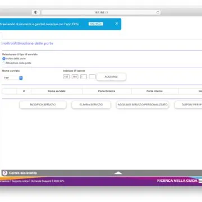Image resolution: width=202 pixels, height=202 pixels.
Task: Click the 192.168.1.1 address bar
Action: tap(101, 12)
